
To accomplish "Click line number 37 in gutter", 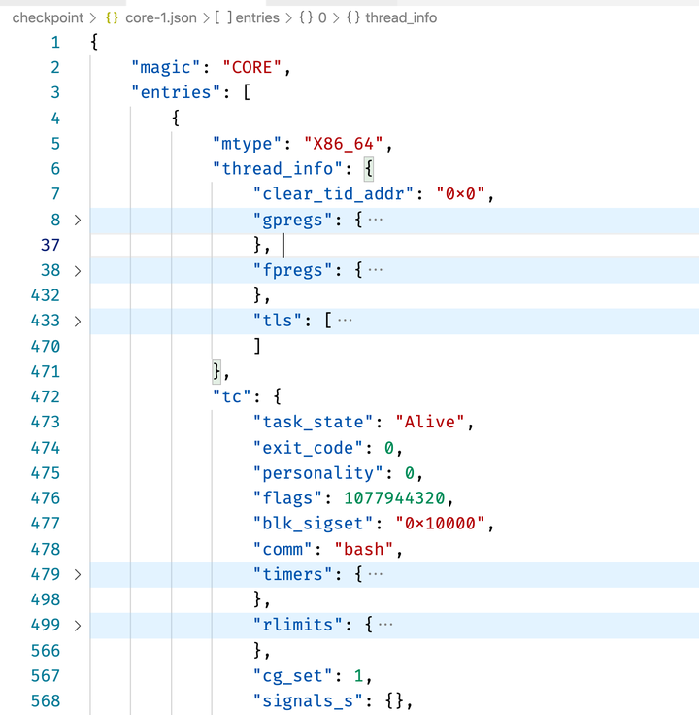I will [50, 246].
